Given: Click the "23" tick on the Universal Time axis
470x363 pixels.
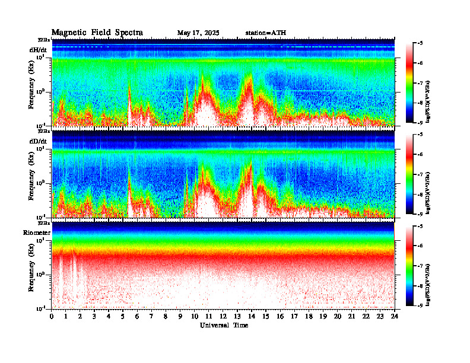Looking at the screenshot, I should [380, 317].
